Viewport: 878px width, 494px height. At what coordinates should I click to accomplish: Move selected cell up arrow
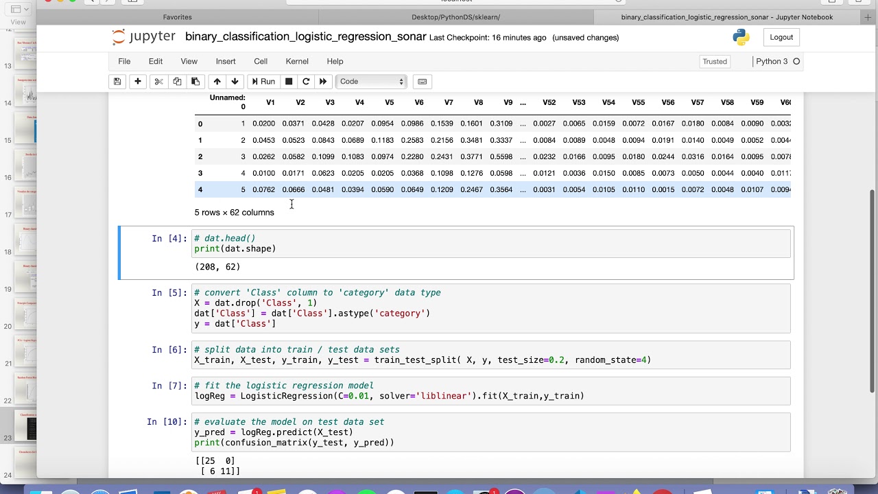point(217,82)
